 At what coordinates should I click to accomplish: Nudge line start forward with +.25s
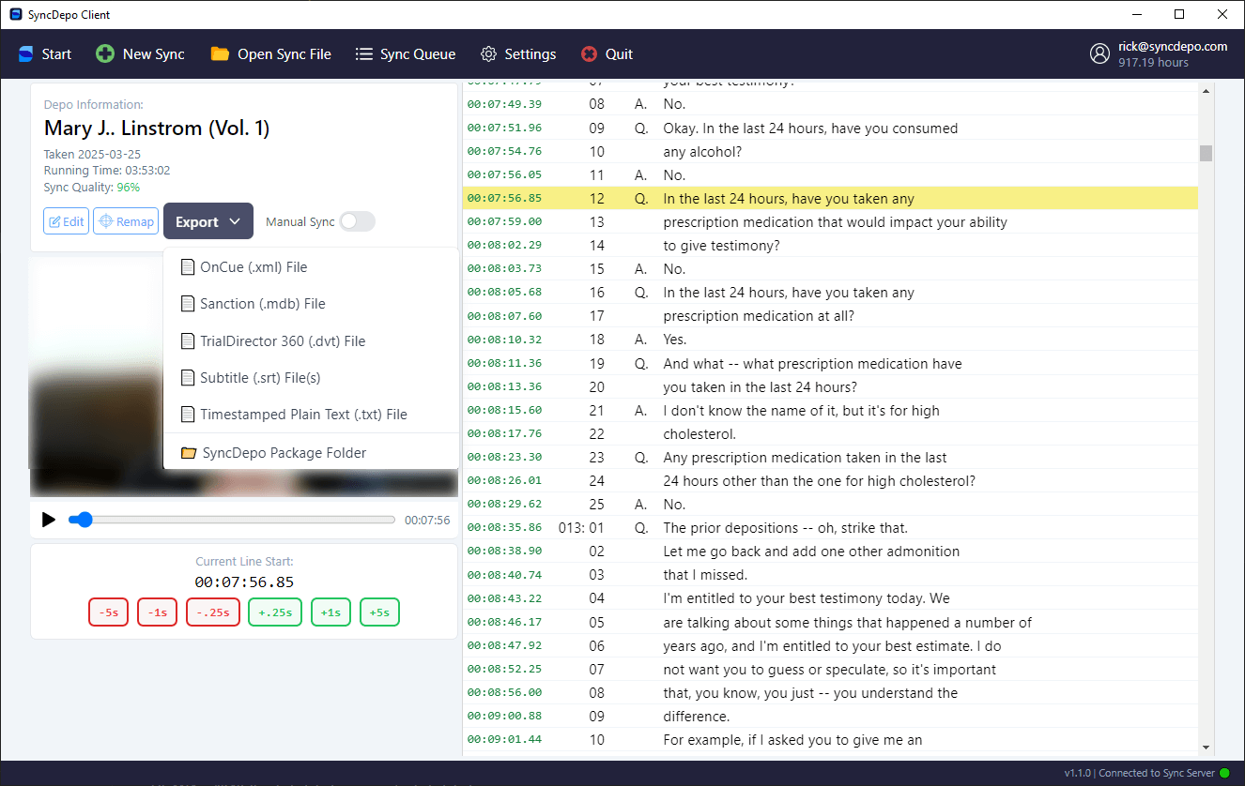tap(274, 612)
